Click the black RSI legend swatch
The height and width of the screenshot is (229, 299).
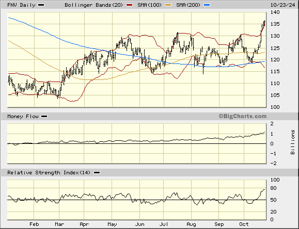(x=97, y=173)
